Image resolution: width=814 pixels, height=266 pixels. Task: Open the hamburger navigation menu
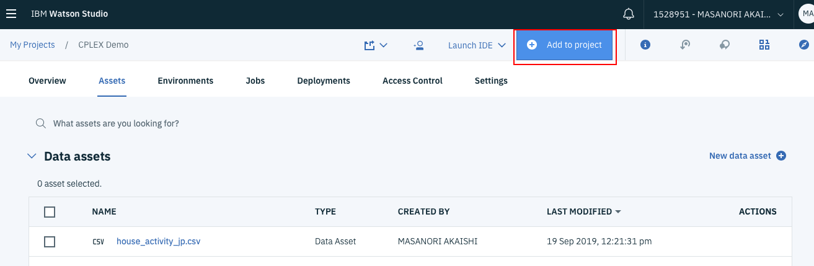point(11,14)
